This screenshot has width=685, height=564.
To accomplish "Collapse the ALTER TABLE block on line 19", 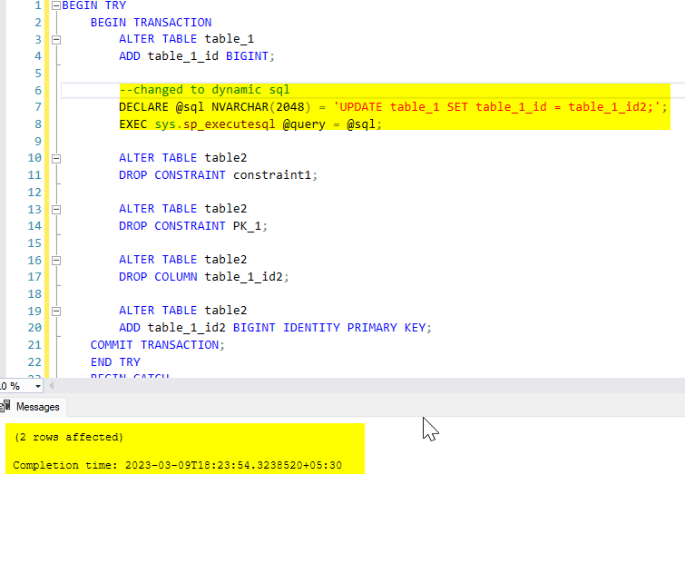I will click(56, 312).
